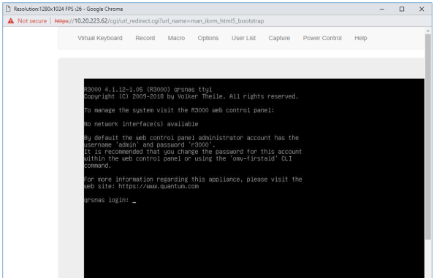Click the scroll-up arrow of the scrollbar
This screenshot has height=278, width=434.
(x=428, y=31)
